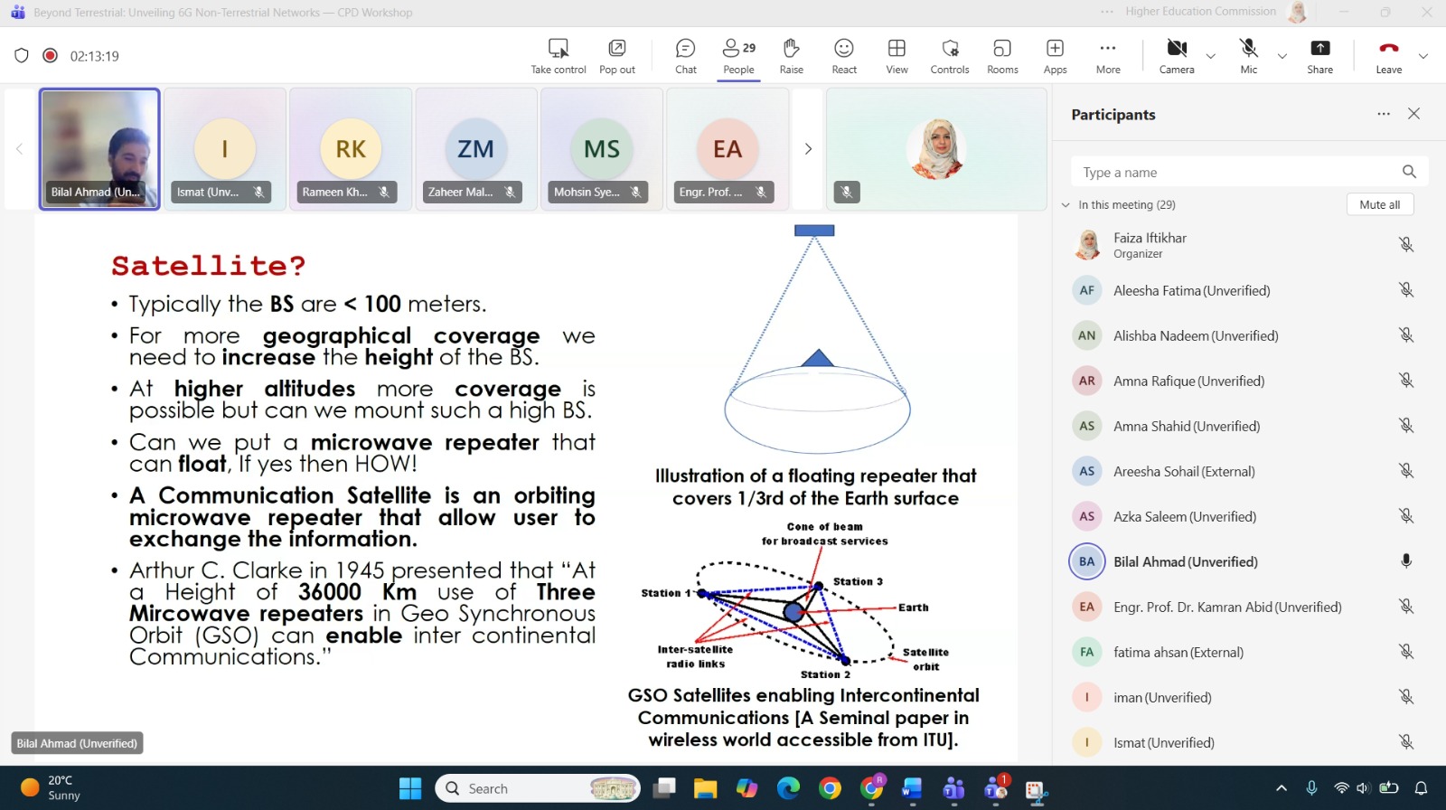Click the Mute all button

click(1379, 205)
